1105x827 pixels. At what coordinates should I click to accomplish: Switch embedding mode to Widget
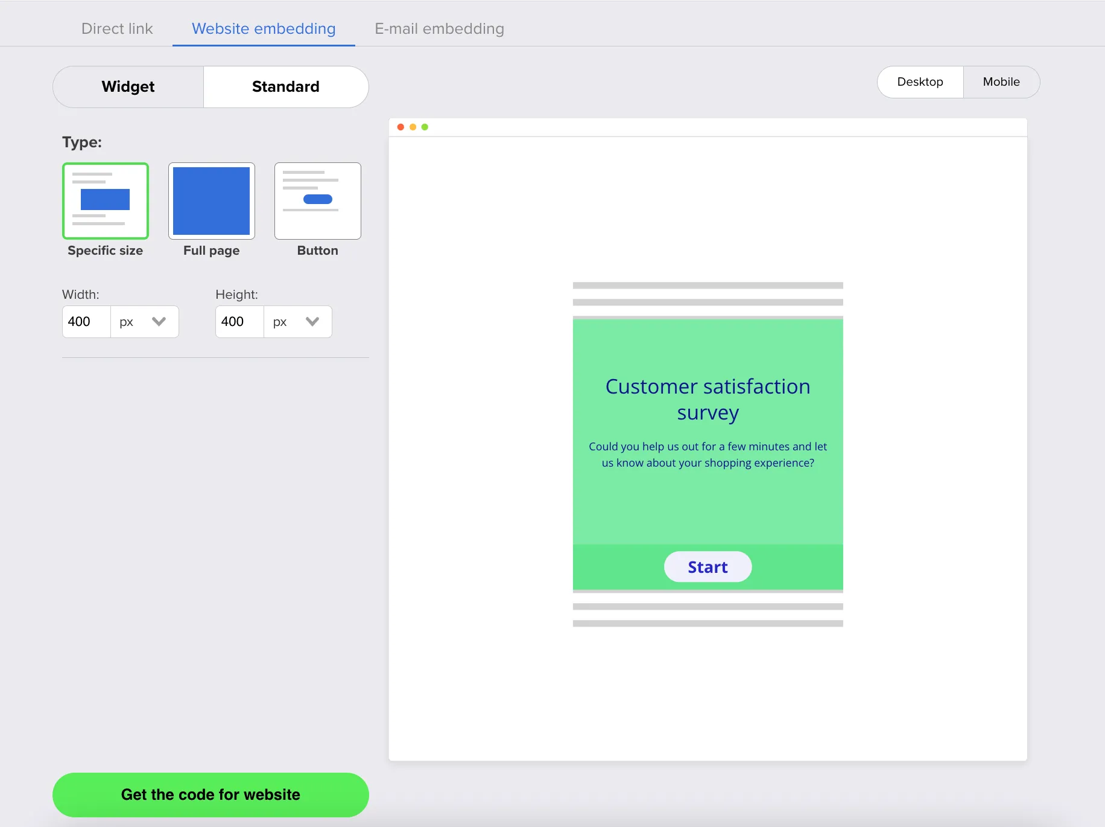128,87
